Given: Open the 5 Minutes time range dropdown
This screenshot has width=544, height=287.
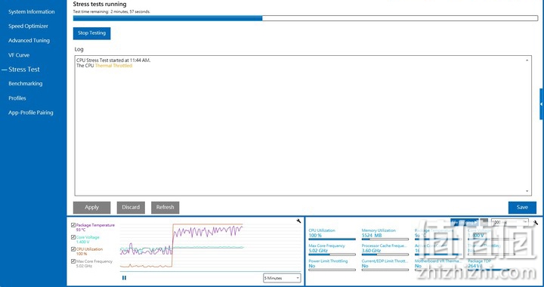Looking at the screenshot, I should coord(282,278).
